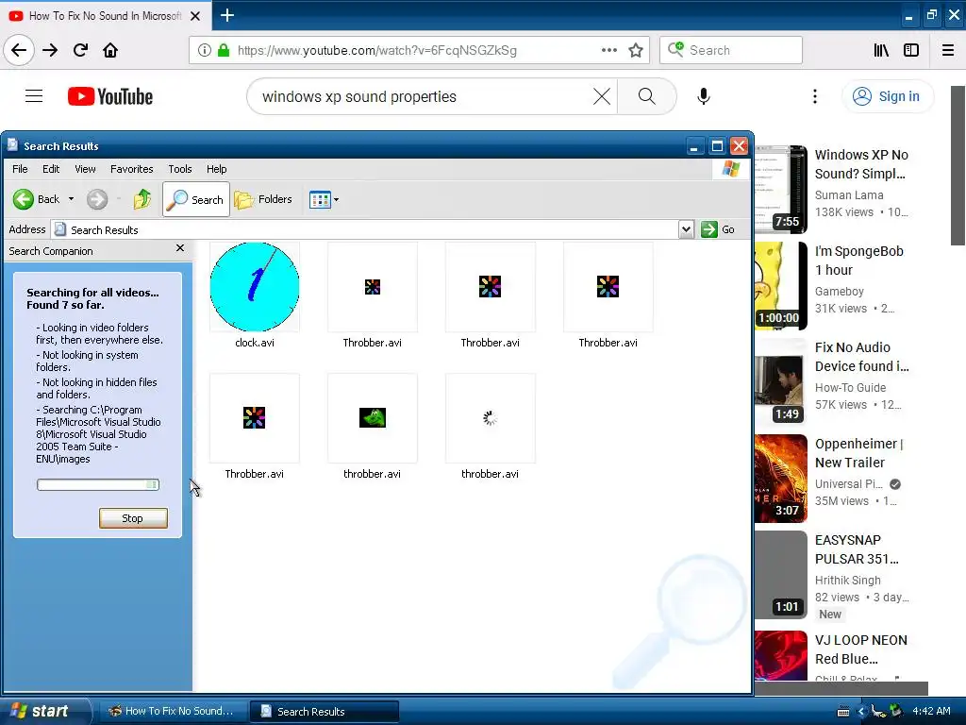Clear the YouTube search query
966x725 pixels.
(602, 96)
